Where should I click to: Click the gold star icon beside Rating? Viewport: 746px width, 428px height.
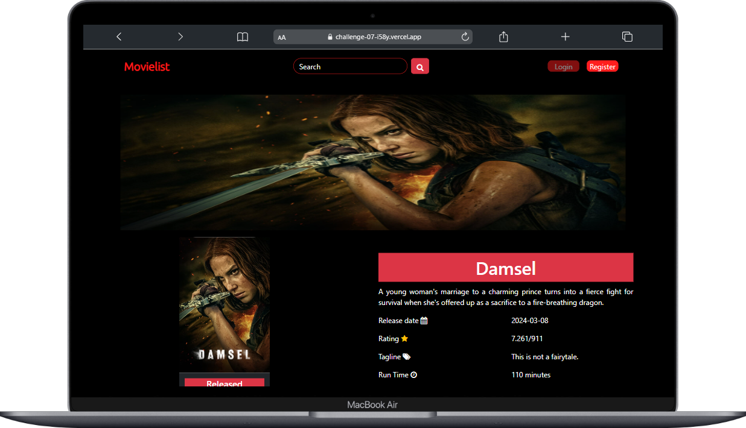[x=404, y=339]
